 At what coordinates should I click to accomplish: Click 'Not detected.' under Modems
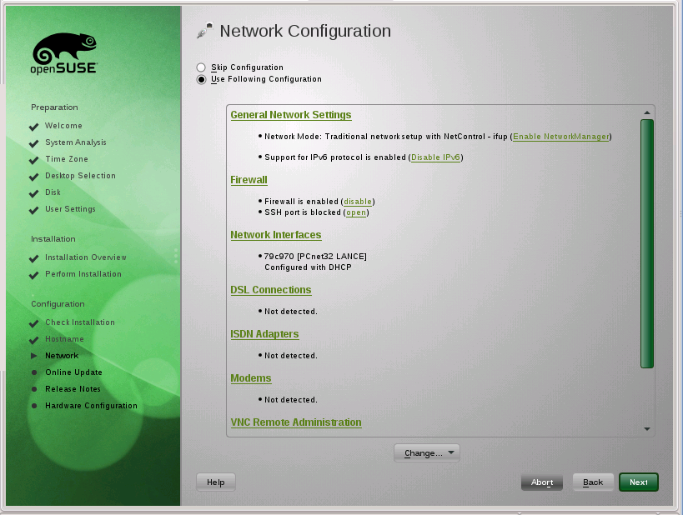pyautogui.click(x=290, y=400)
